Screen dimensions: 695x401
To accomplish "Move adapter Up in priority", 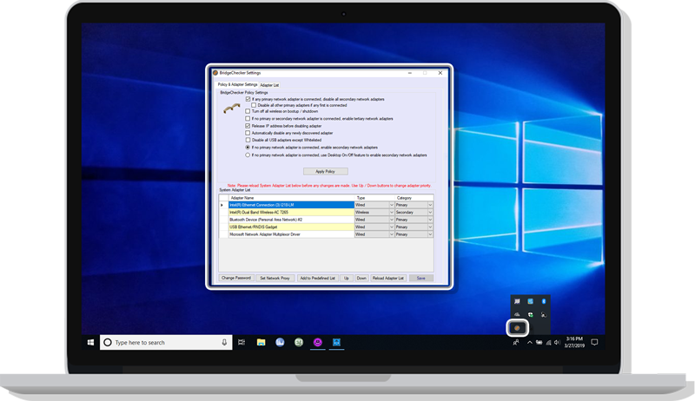I will (x=347, y=278).
